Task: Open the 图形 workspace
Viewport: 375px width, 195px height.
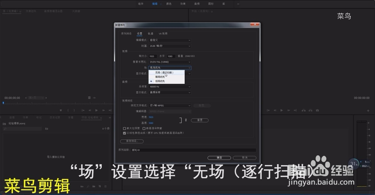Action: (x=211, y=4)
